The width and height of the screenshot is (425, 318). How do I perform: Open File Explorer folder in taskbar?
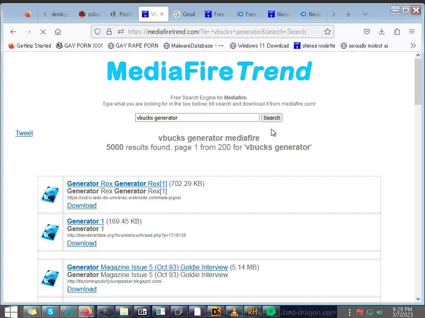124,312
